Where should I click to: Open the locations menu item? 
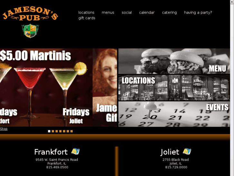pos(86,12)
